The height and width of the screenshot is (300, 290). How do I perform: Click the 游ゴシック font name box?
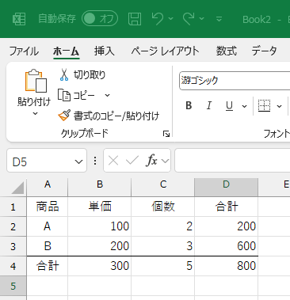pyautogui.click(x=235, y=81)
